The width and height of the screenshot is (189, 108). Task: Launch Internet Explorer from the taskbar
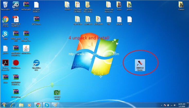pos(13,105)
